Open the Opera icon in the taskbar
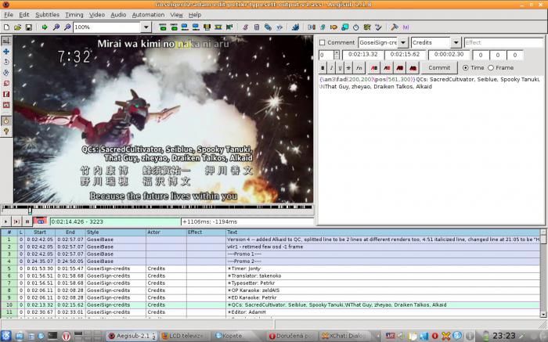Image resolution: width=548 pixels, height=342 pixels. (67, 336)
